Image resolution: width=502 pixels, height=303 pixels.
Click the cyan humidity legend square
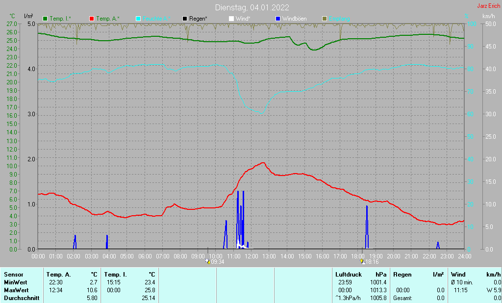138,19
